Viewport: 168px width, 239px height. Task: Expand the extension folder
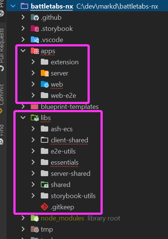click(33, 62)
